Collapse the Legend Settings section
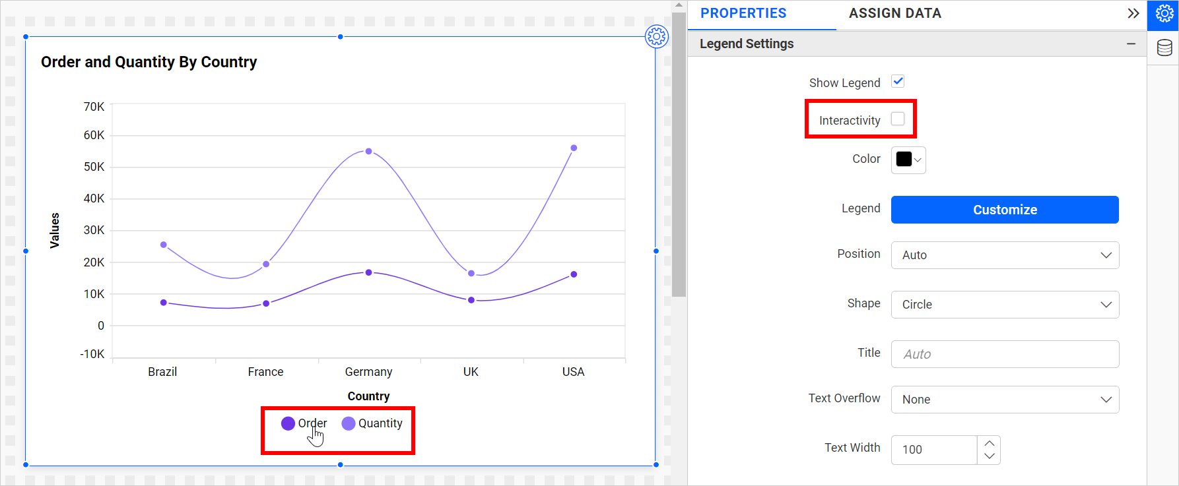The height and width of the screenshot is (486, 1179). point(1131,44)
